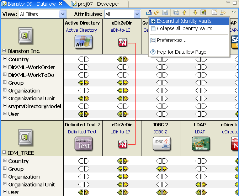The image size is (239, 196).
Task: Select the Blanston06 - Dataflow tab
Action: coord(32,4)
